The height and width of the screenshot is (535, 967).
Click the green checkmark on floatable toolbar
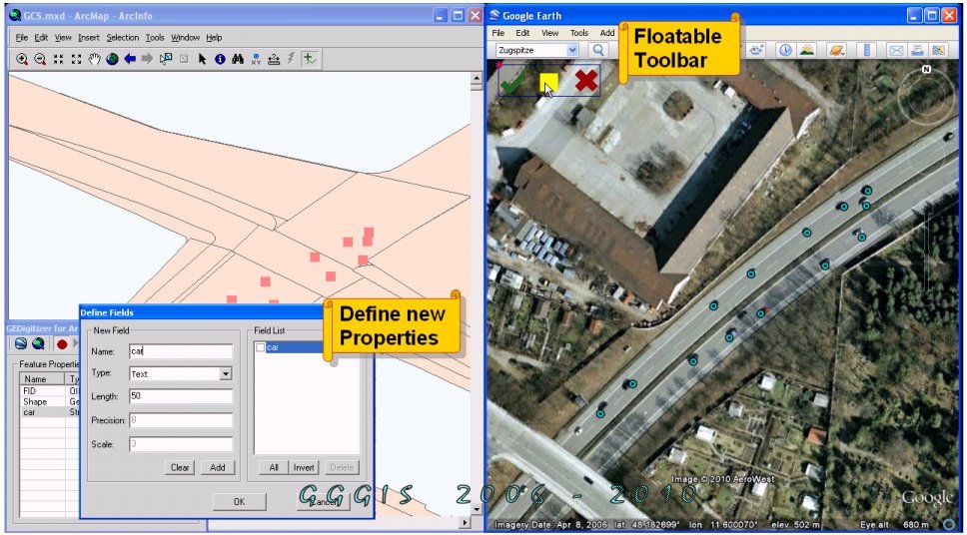tap(511, 82)
